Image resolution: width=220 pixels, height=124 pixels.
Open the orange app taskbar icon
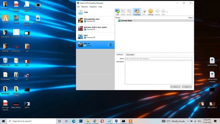tap(131, 121)
